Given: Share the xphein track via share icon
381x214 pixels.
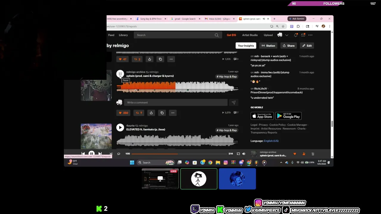Looking at the screenshot, I should [151, 113].
